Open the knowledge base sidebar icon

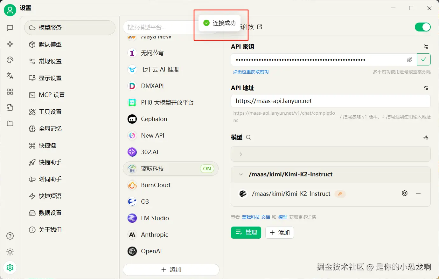point(10,107)
